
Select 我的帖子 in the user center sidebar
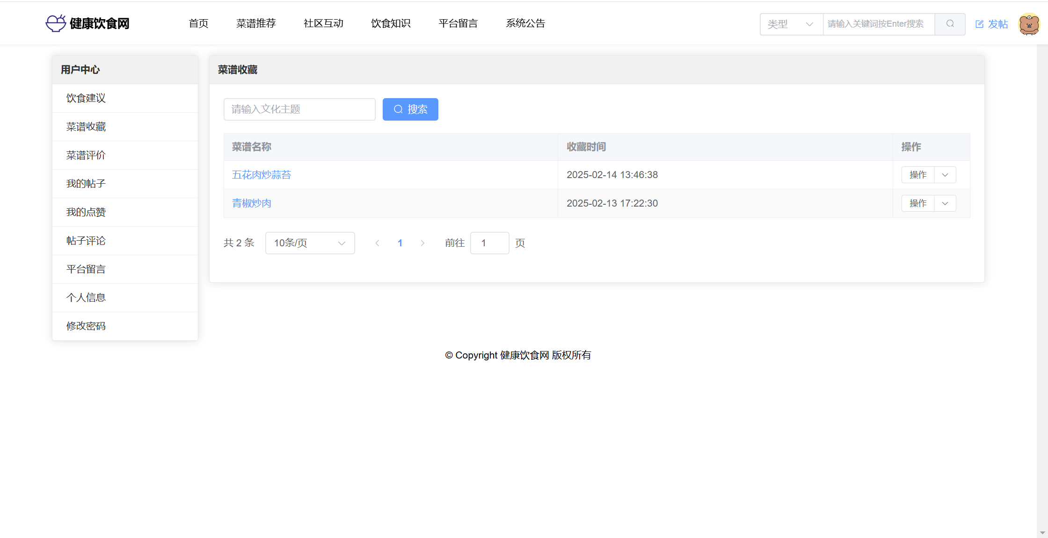(86, 184)
